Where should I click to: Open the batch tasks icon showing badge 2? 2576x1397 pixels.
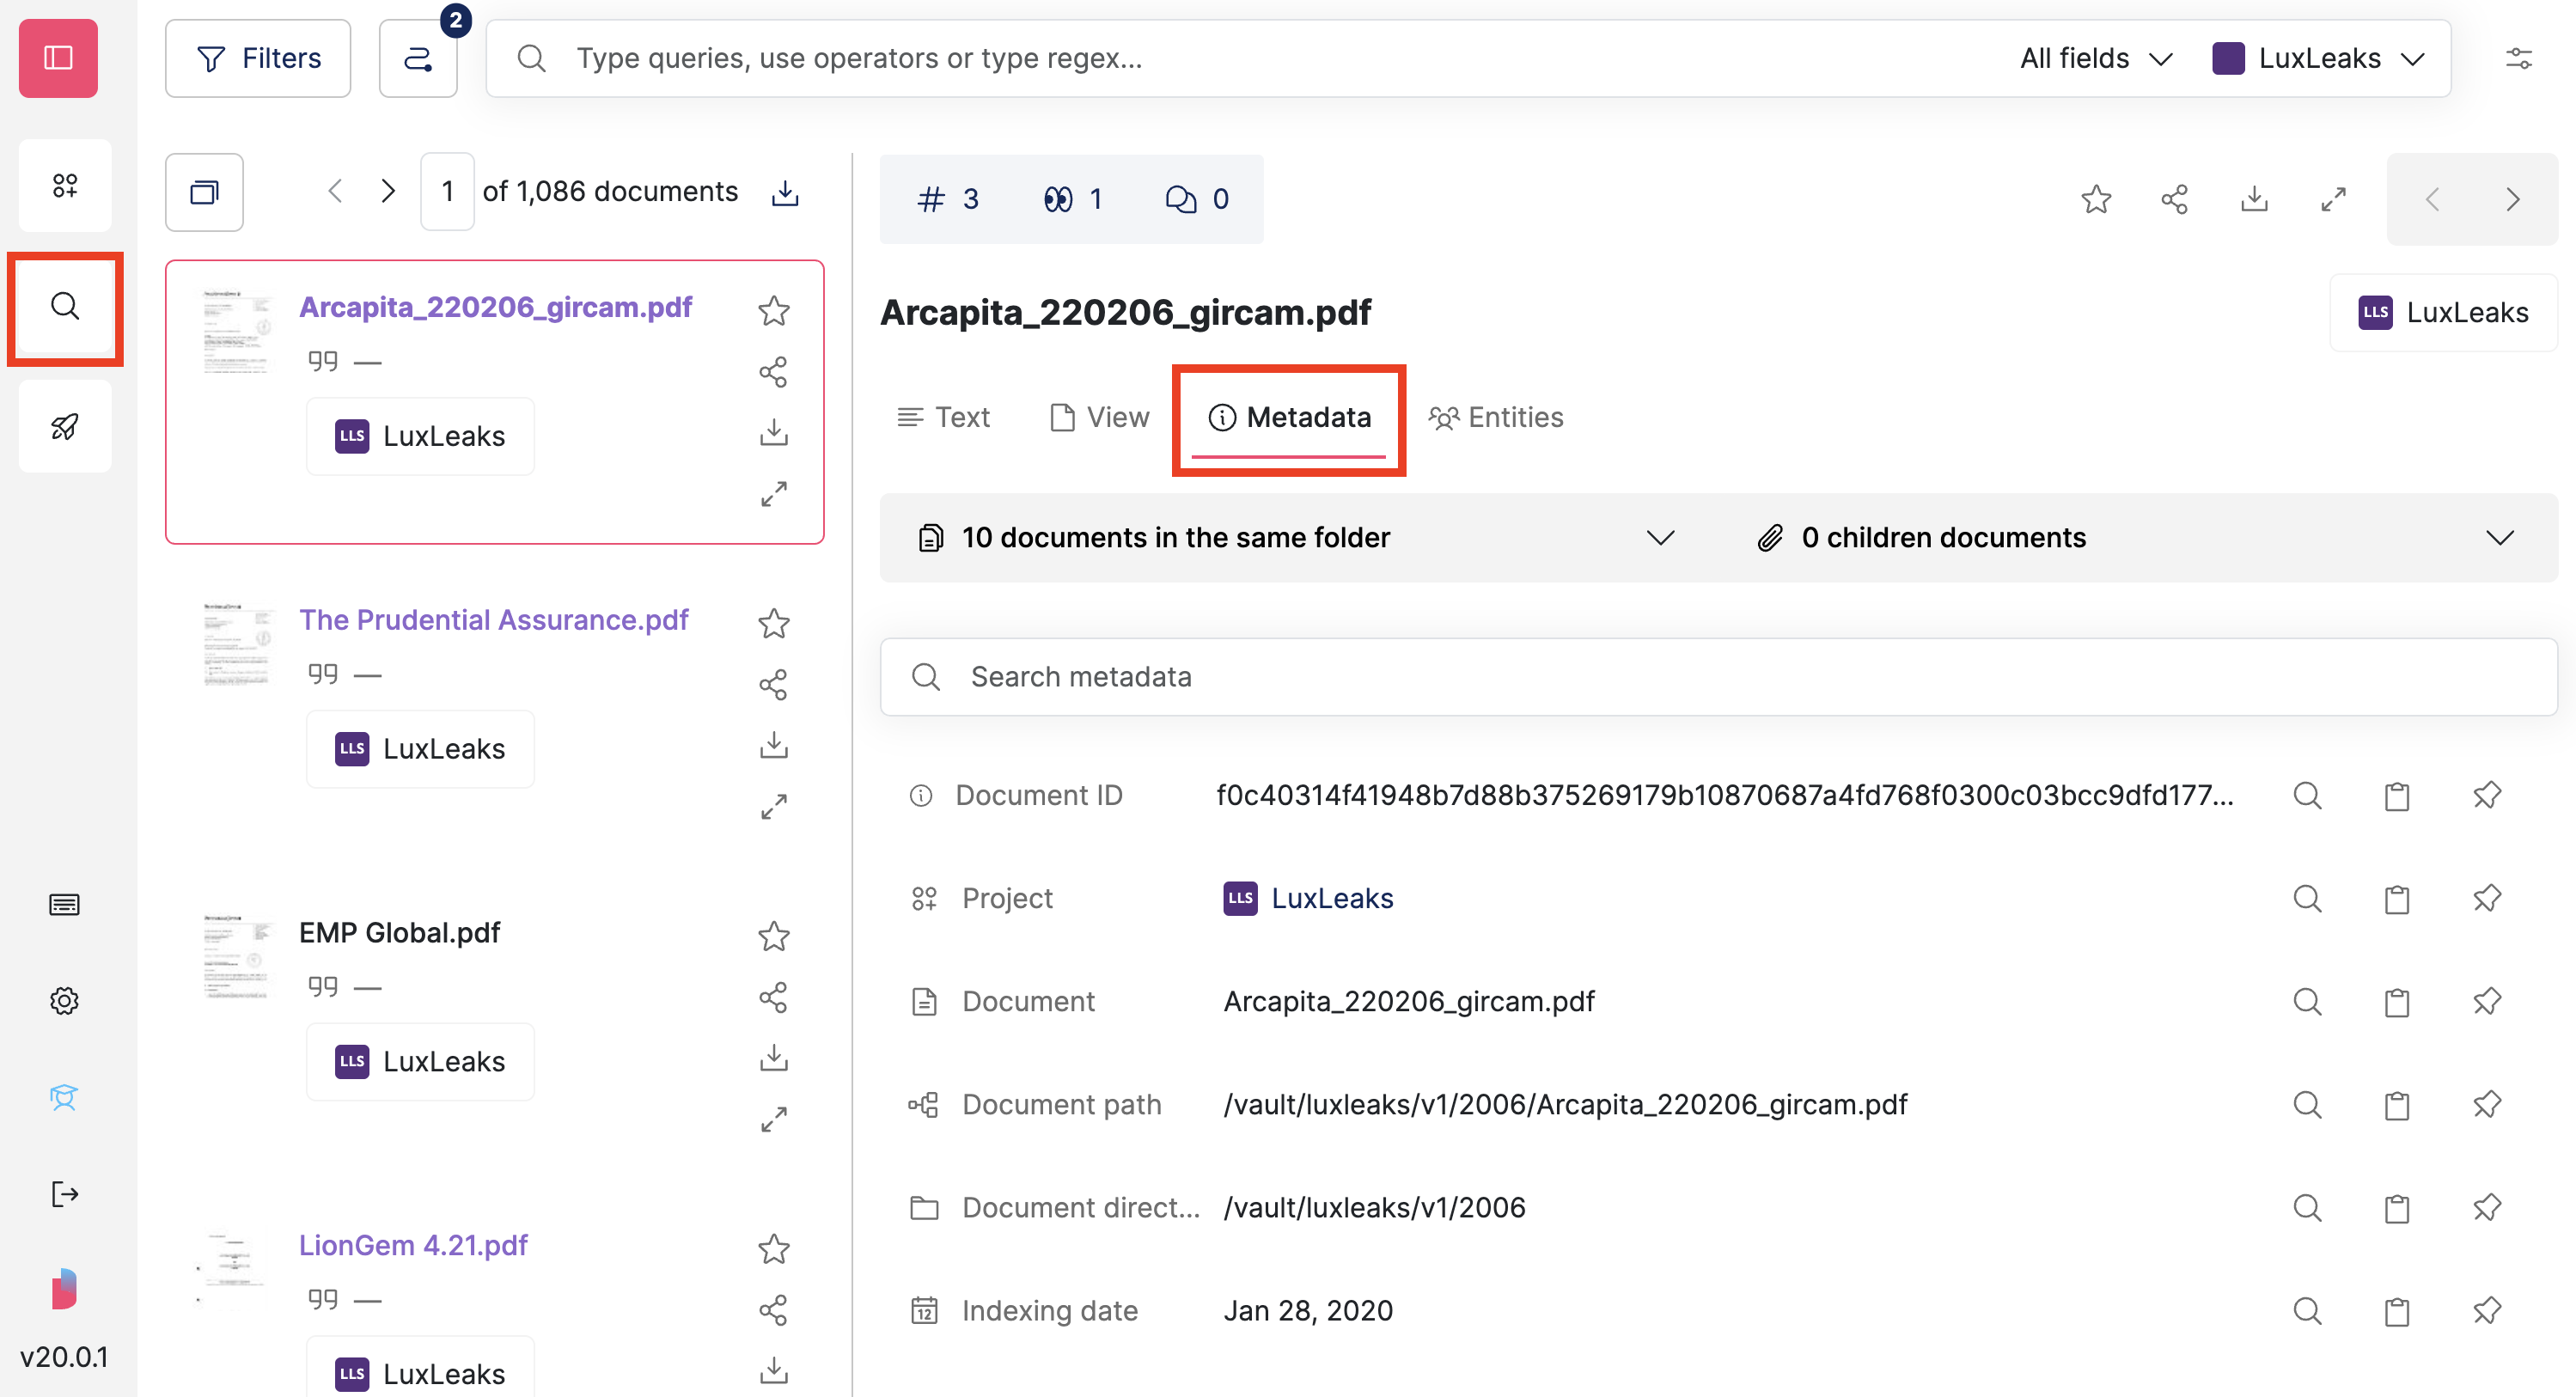pyautogui.click(x=418, y=60)
